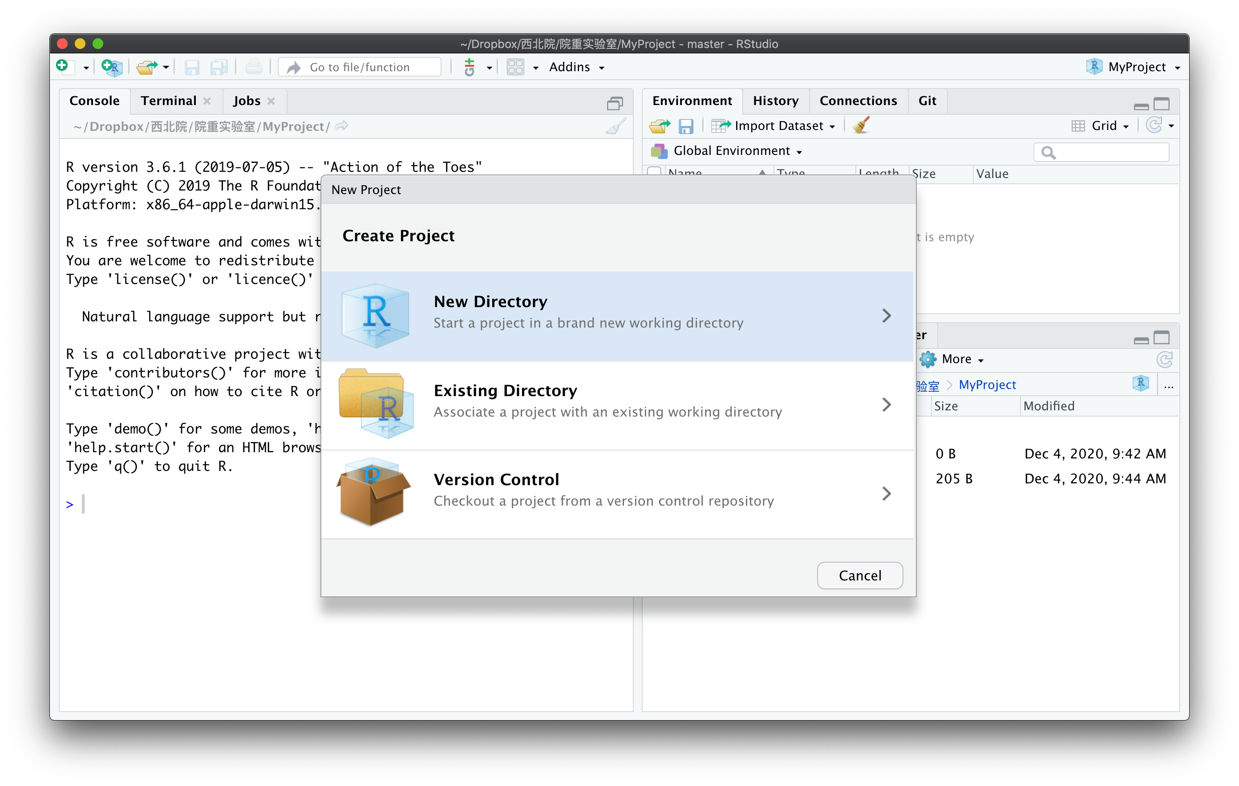Click the workspace panes layout icon
The height and width of the screenshot is (786, 1239).
tap(515, 68)
